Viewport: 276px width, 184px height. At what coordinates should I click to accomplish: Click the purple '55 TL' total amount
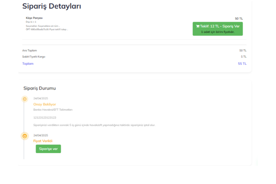(x=242, y=63)
